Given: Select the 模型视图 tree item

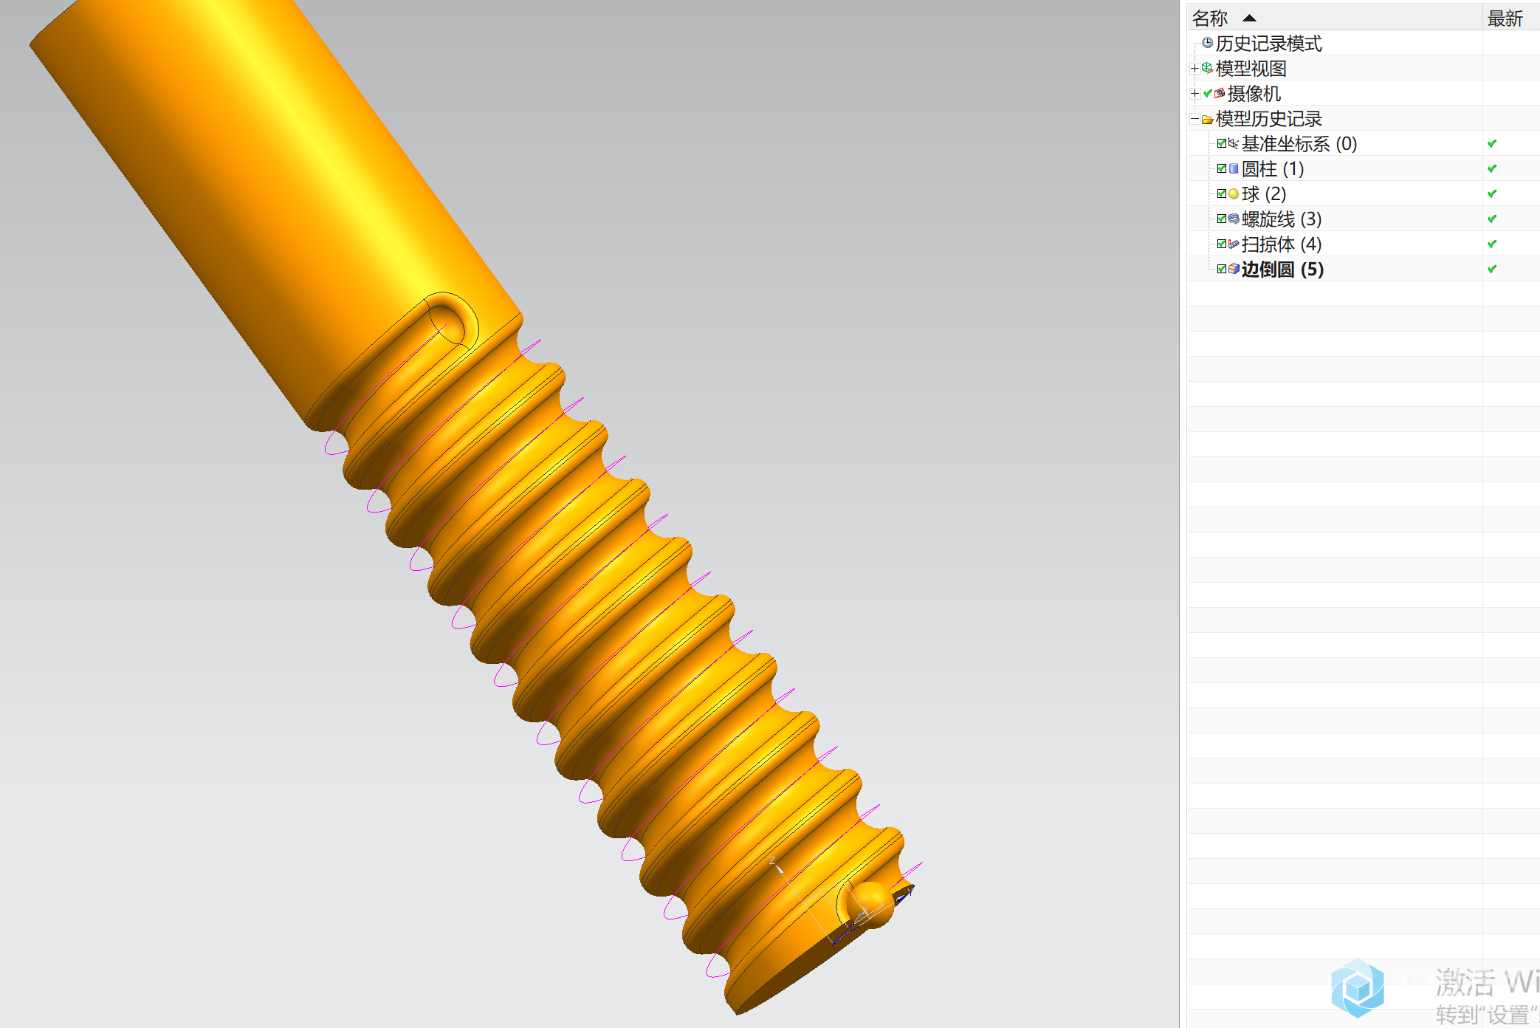Looking at the screenshot, I should (1251, 68).
